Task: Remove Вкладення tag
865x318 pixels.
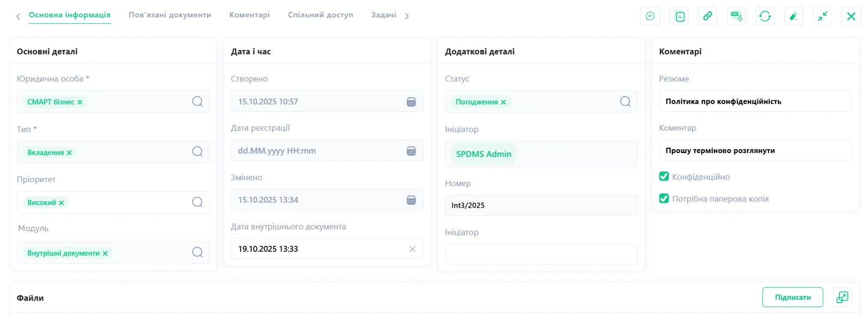Action: [69, 153]
